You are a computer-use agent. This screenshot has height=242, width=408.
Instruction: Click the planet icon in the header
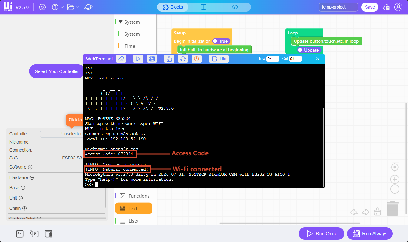click(88, 7)
